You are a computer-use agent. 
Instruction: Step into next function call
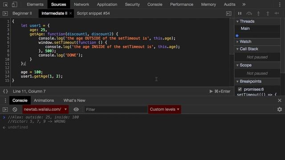pos(258,13)
